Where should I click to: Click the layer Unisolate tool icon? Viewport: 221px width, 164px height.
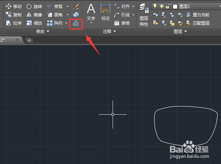pos(164,23)
